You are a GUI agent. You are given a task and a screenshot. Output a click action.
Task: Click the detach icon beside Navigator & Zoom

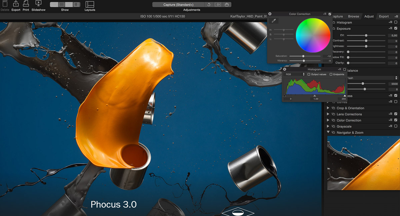(333, 132)
